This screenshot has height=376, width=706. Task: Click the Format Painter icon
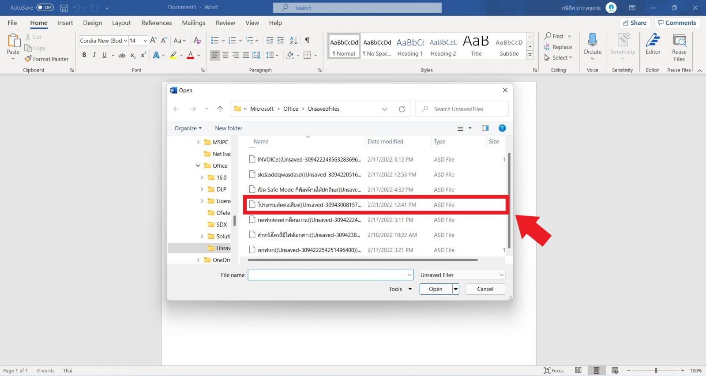[x=28, y=59]
